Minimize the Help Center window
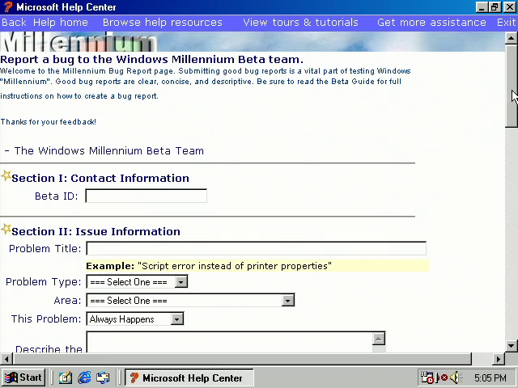 482,7
